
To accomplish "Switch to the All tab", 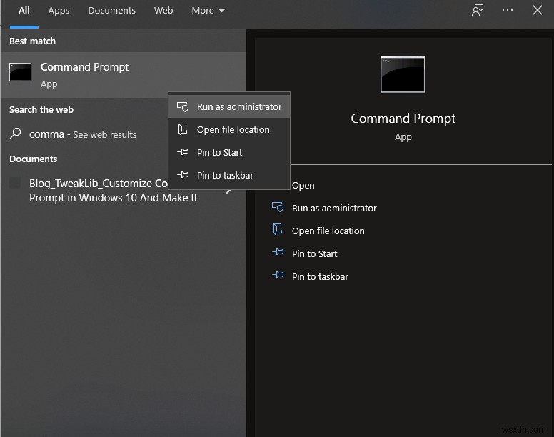I will (x=24, y=11).
